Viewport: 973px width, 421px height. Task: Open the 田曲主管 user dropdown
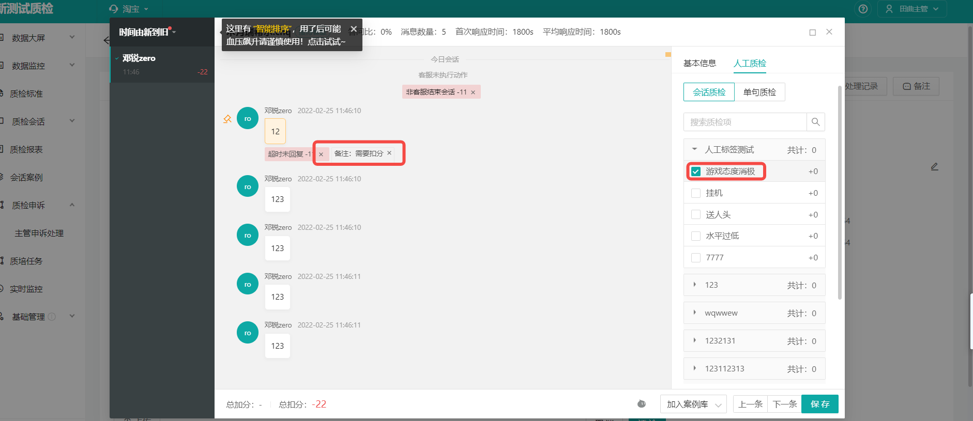click(x=912, y=9)
